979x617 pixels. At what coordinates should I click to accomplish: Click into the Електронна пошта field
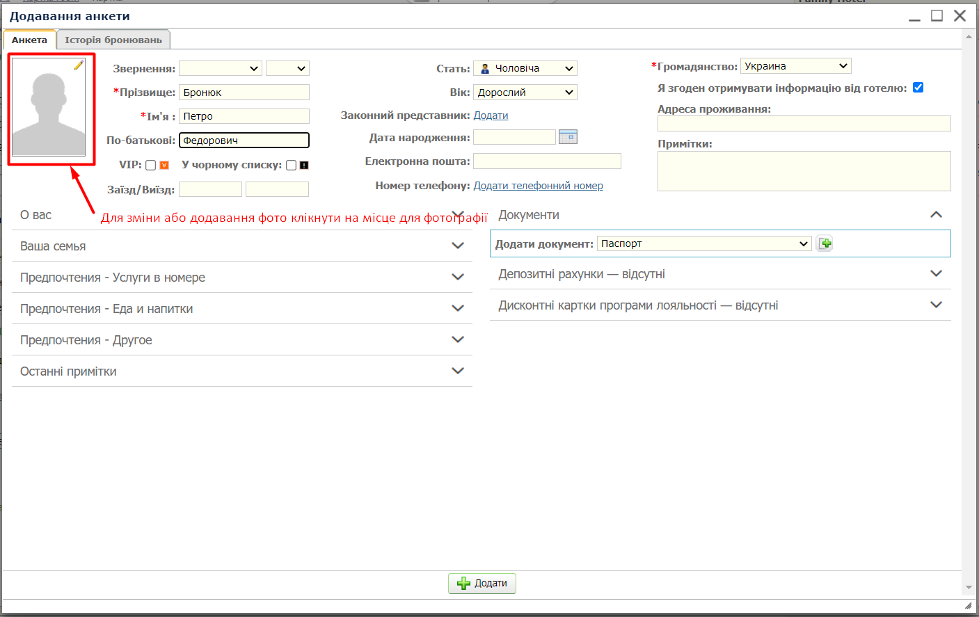pyautogui.click(x=547, y=161)
